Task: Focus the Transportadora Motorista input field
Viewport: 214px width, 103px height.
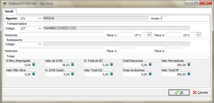Action: [x=62, y=34]
